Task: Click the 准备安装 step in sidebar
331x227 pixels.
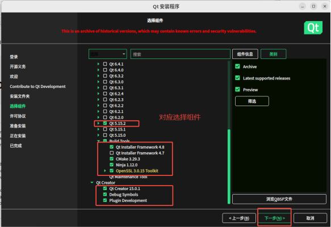Action: (x=18, y=126)
